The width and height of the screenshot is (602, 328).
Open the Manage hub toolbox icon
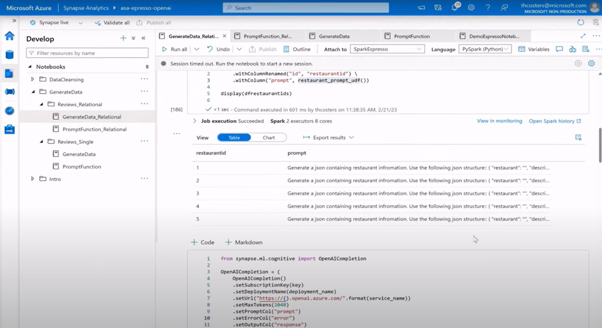coord(9,129)
